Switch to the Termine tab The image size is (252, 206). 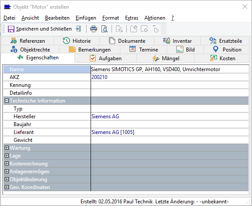143,50
